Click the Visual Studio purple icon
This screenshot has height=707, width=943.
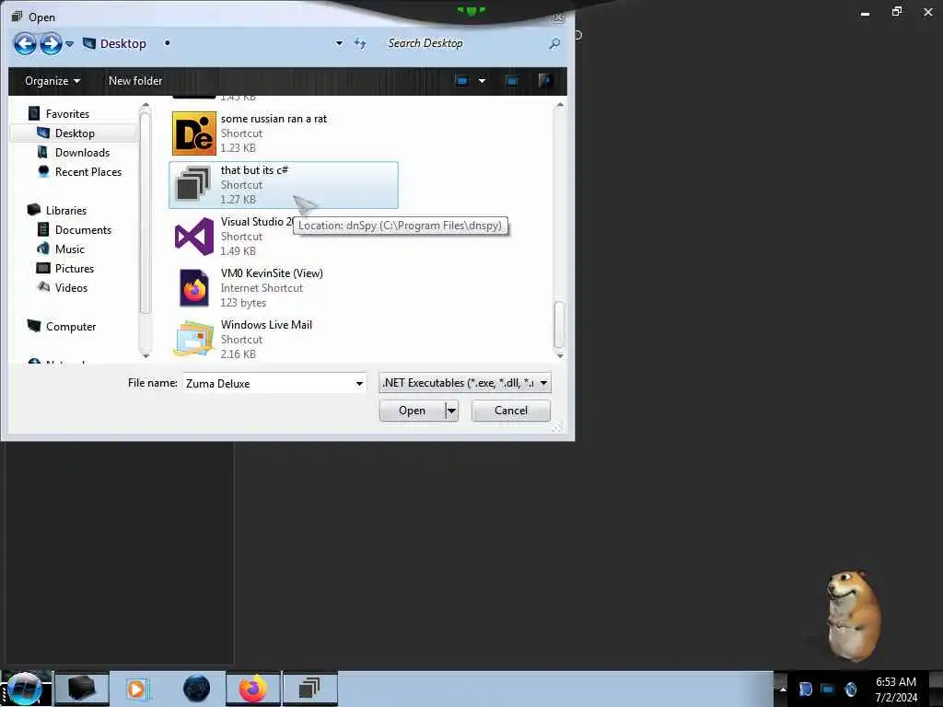193,237
